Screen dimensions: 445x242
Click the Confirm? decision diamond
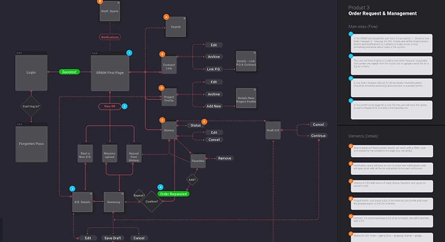[152, 201]
